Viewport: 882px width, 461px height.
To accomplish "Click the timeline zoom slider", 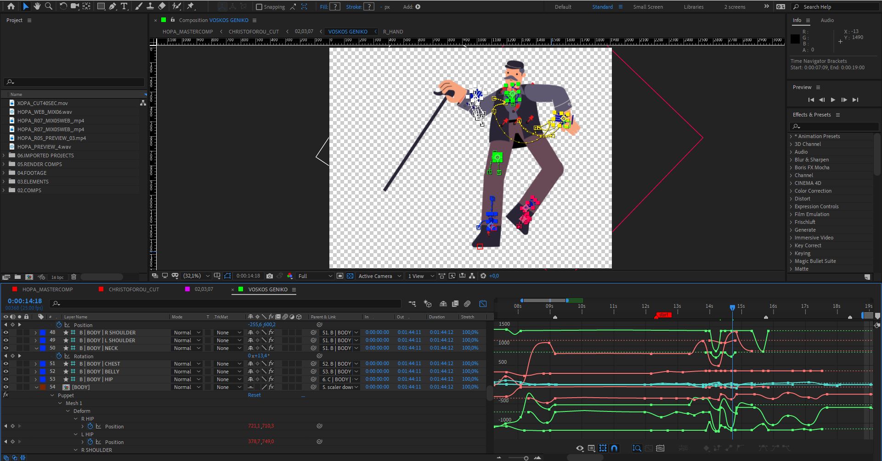I will tap(526, 458).
